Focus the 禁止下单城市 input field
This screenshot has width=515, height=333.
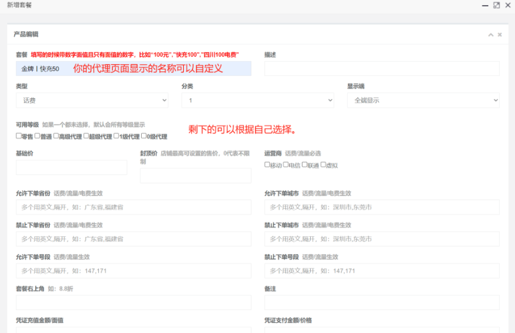[382, 239]
